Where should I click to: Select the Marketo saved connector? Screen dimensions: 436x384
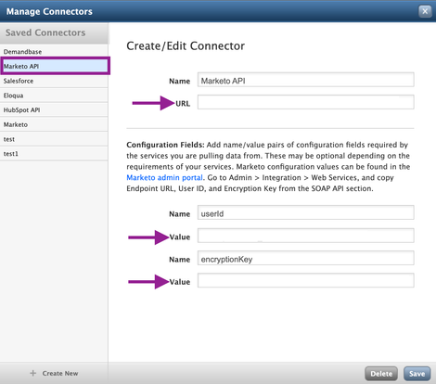click(x=54, y=124)
